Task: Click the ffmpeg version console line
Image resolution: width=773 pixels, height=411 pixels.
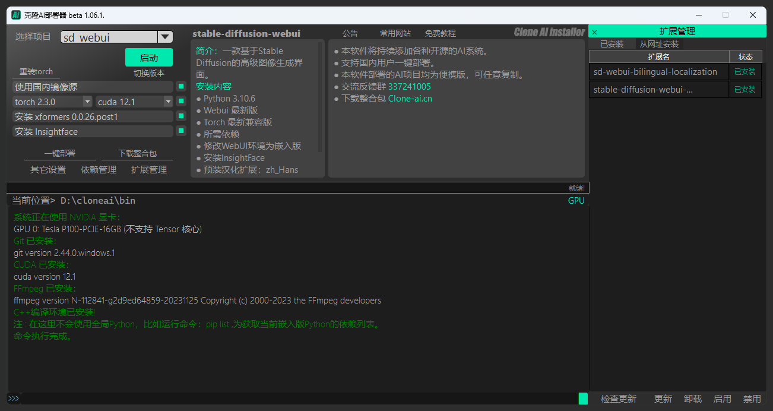Action: coord(197,301)
